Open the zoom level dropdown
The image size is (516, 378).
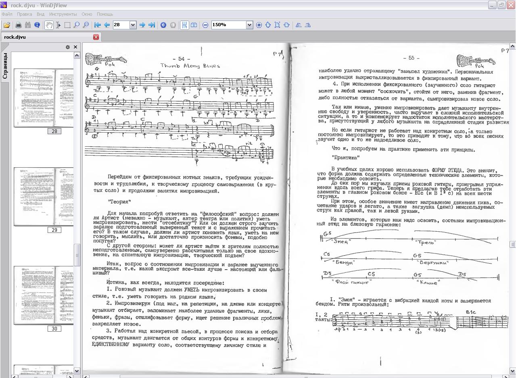[249, 25]
